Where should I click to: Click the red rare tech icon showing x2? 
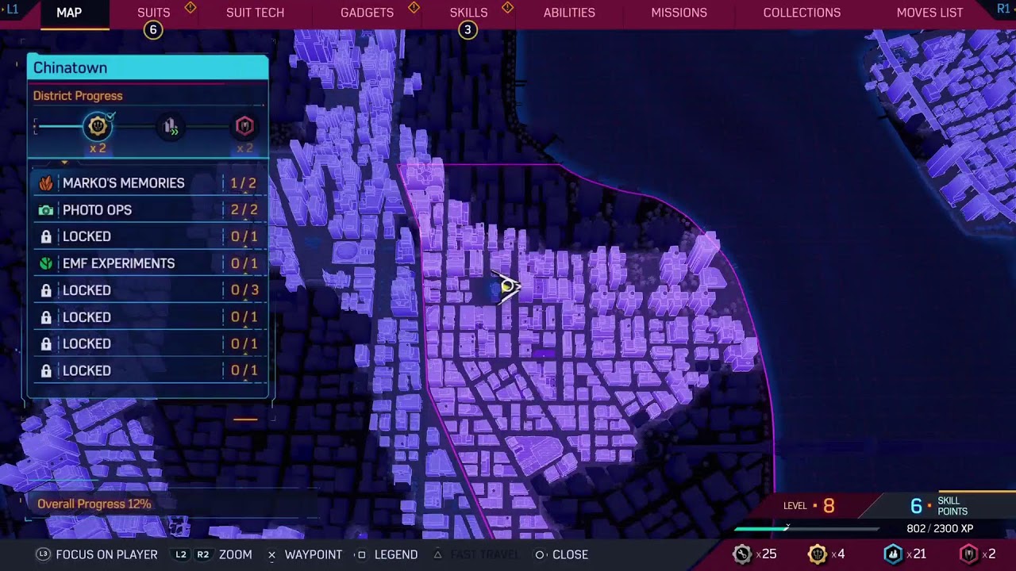968,554
